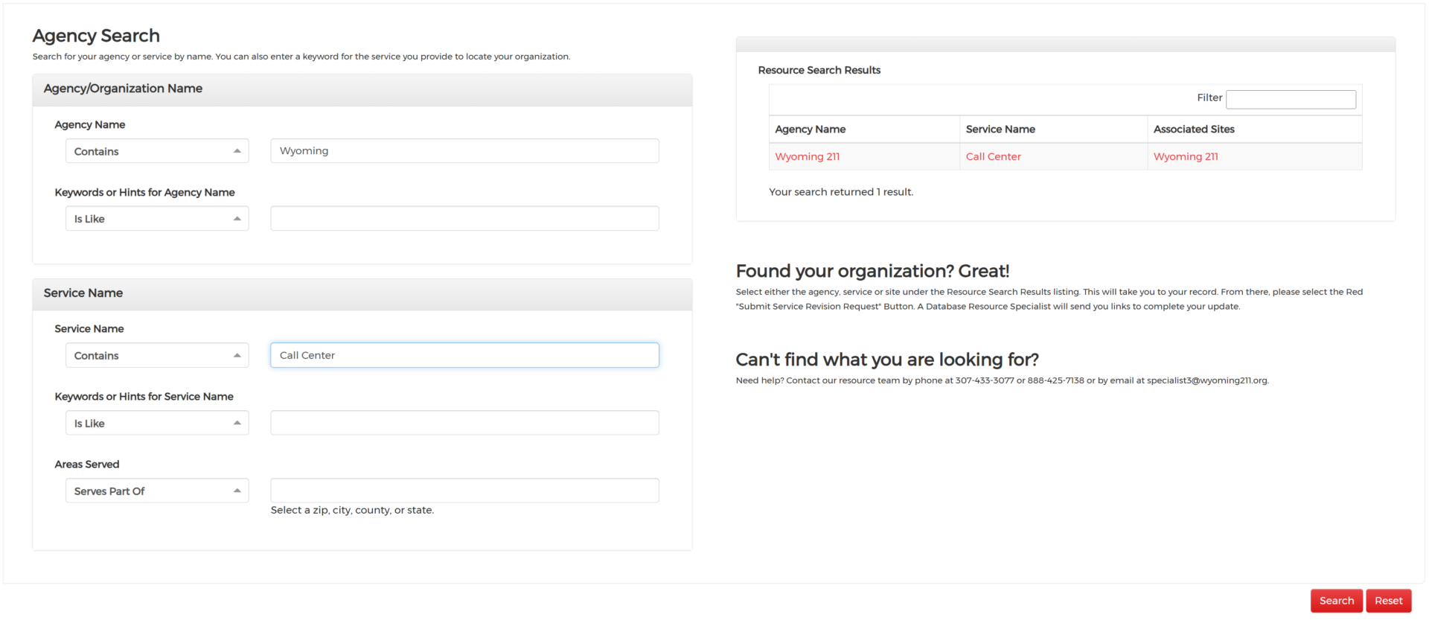Image resolution: width=1429 pixels, height=632 pixels.
Task: Click the 'Resource Search Results' heading
Action: [x=819, y=70]
